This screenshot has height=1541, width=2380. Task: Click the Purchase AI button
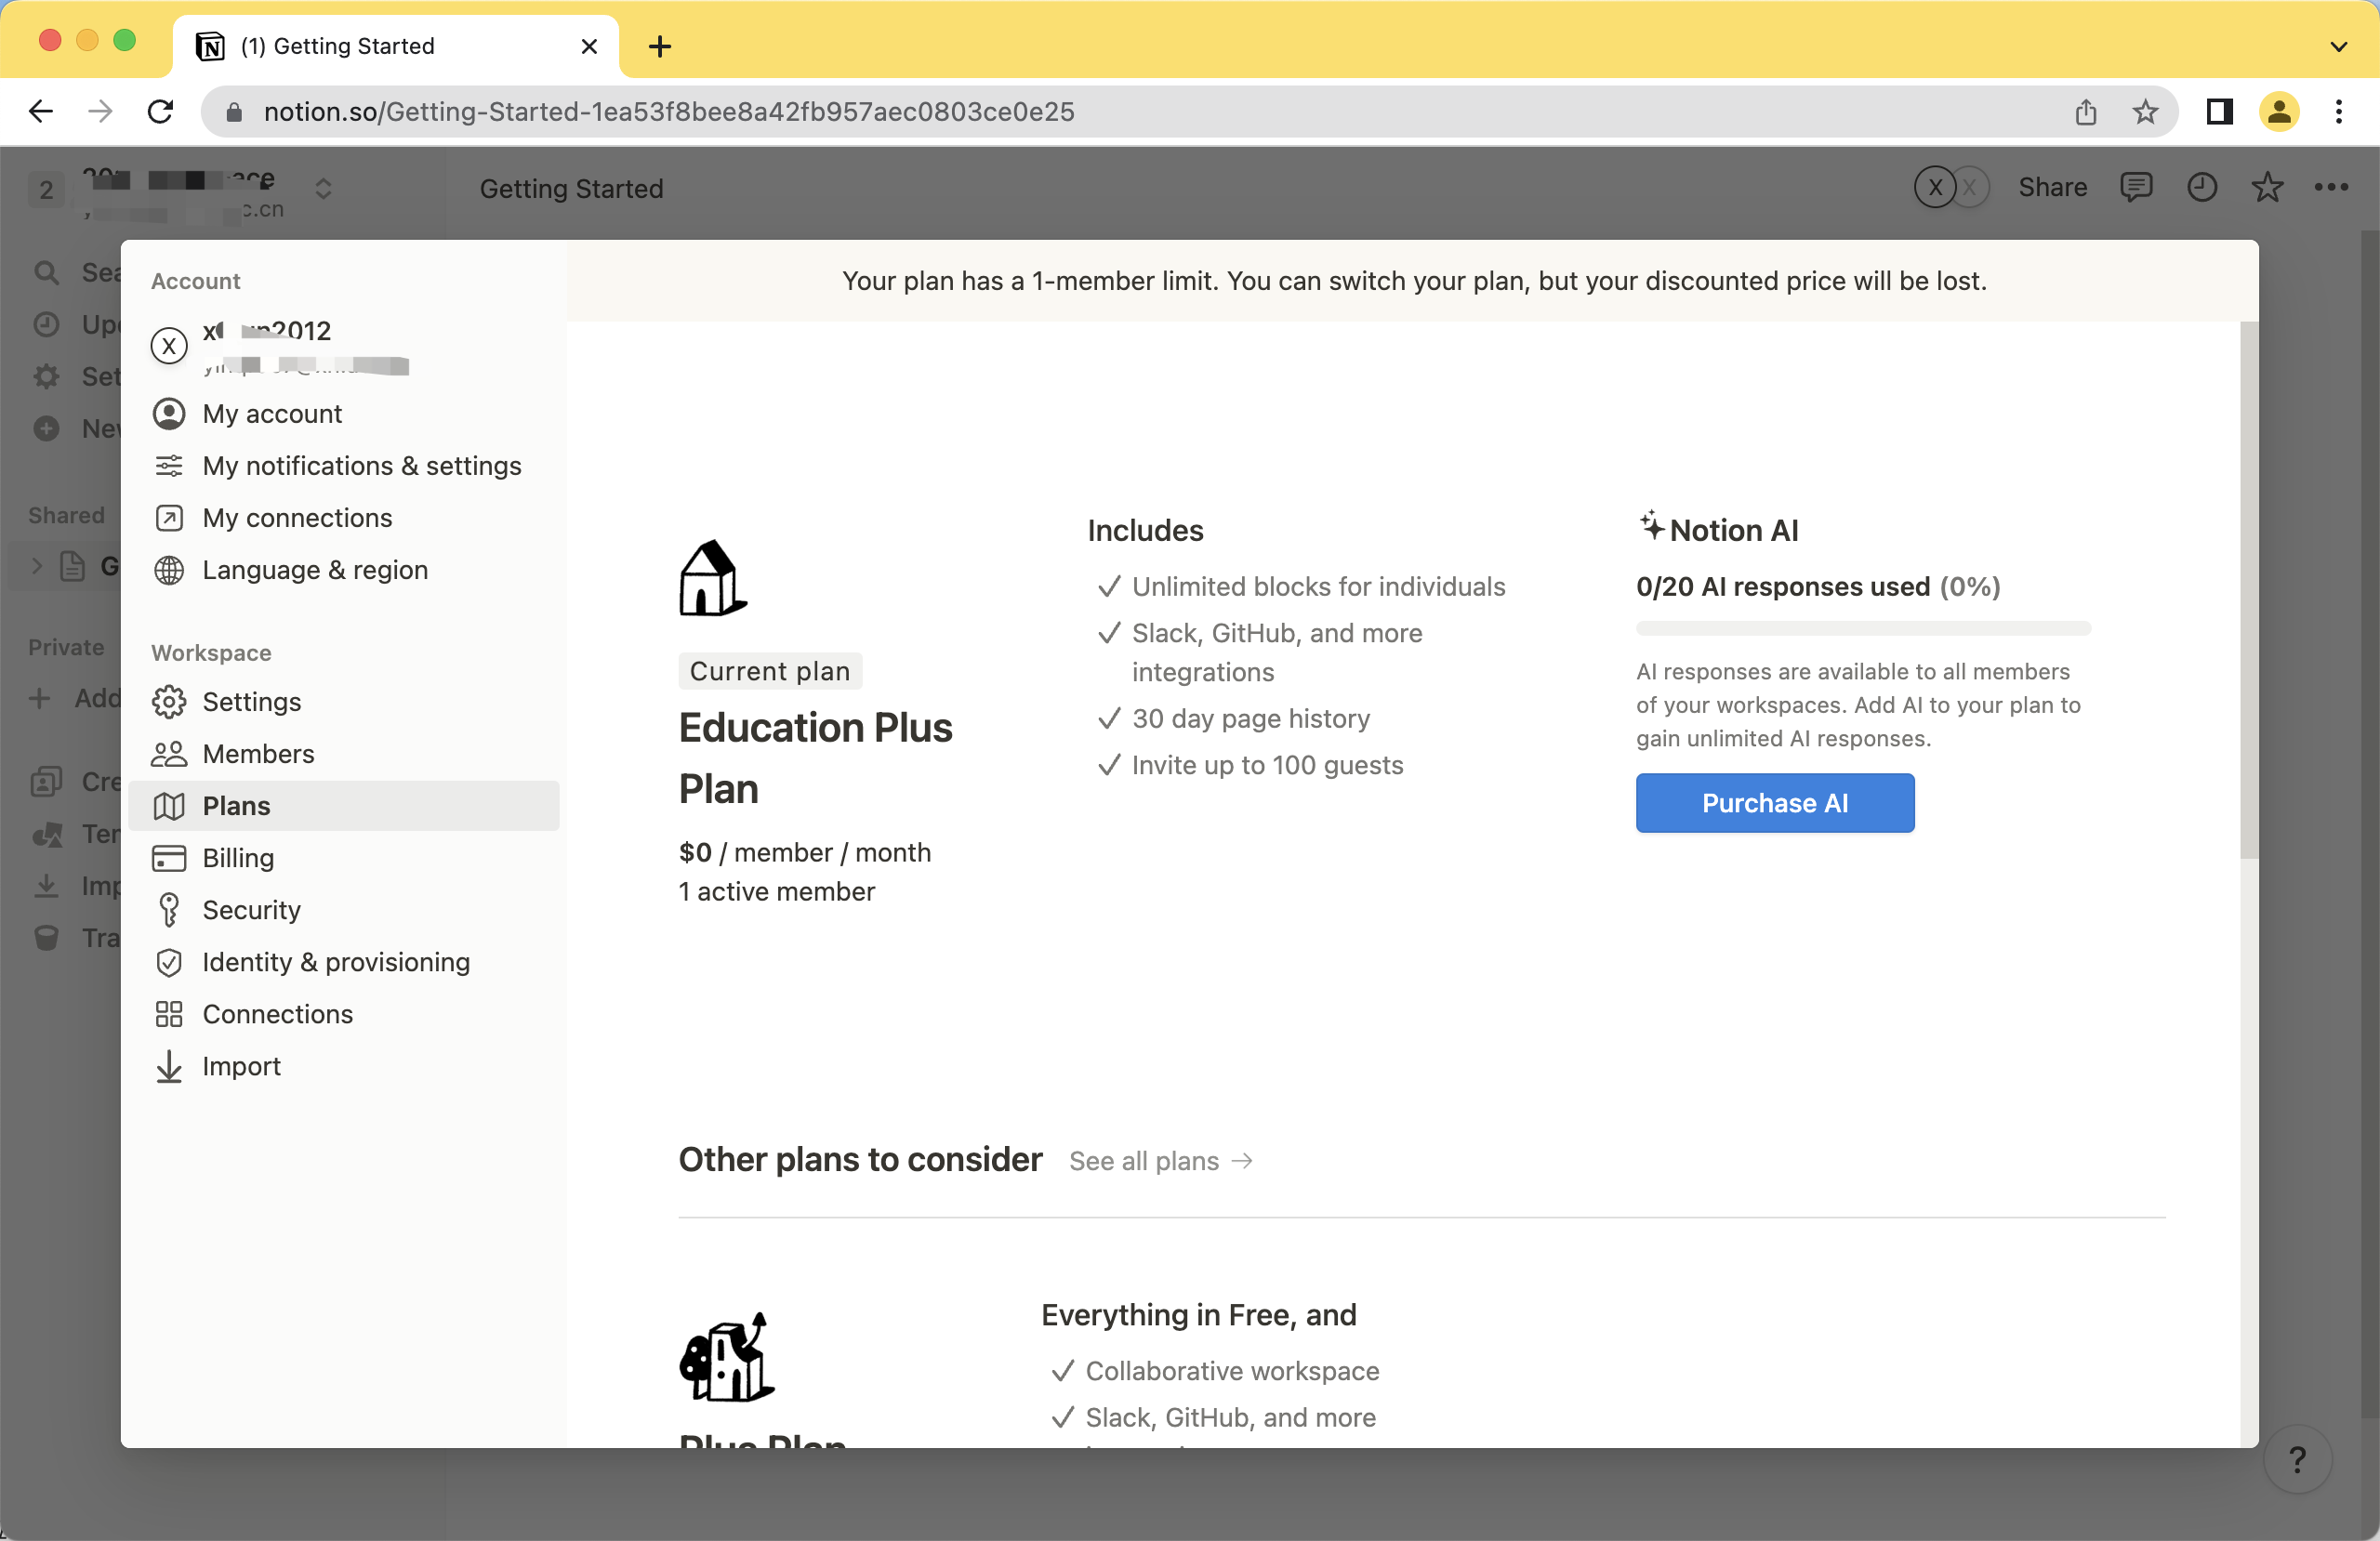pos(1774,803)
